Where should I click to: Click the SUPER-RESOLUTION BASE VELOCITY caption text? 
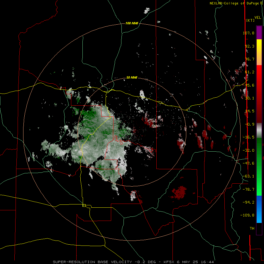coord(93,262)
